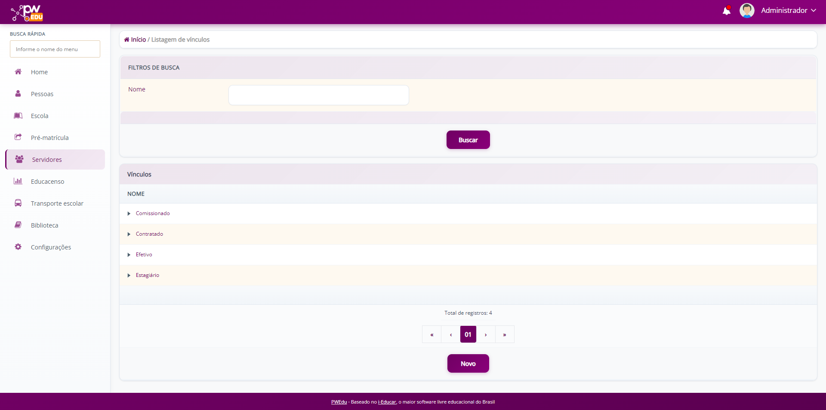826x410 pixels.
Task: Open the Servidores menu item
Action: (47, 160)
